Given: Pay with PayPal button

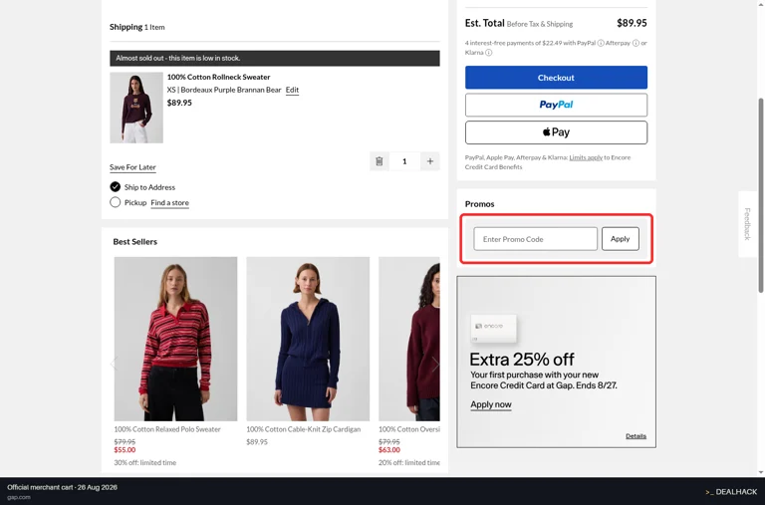Looking at the screenshot, I should tap(556, 105).
